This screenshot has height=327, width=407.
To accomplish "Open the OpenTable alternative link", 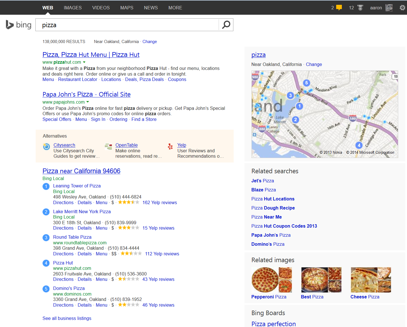I will click(x=127, y=145).
